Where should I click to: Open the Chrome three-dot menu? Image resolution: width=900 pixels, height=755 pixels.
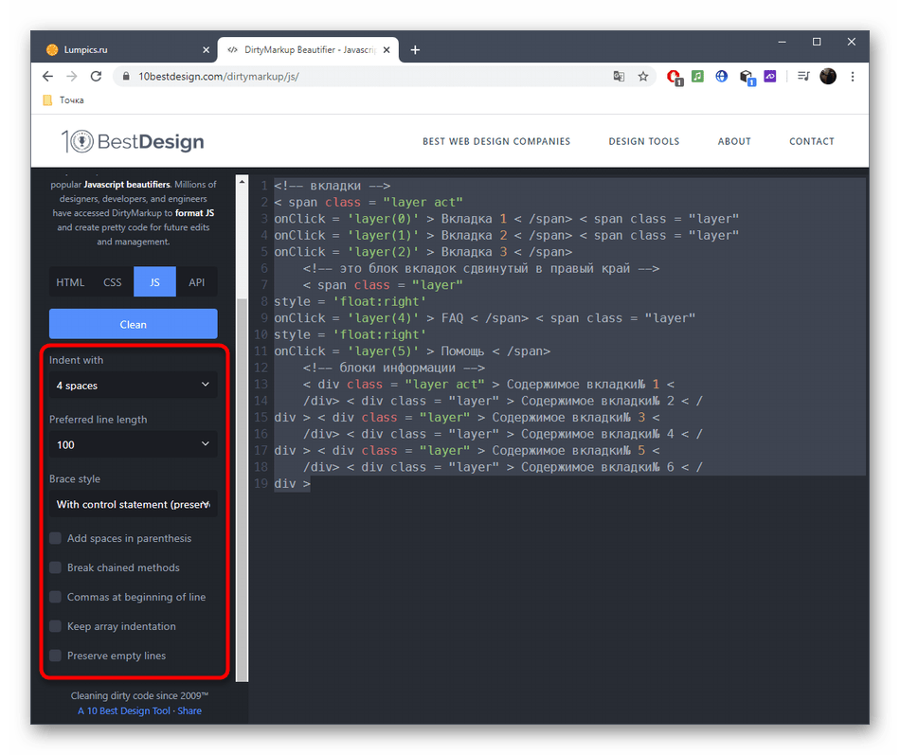tap(853, 77)
